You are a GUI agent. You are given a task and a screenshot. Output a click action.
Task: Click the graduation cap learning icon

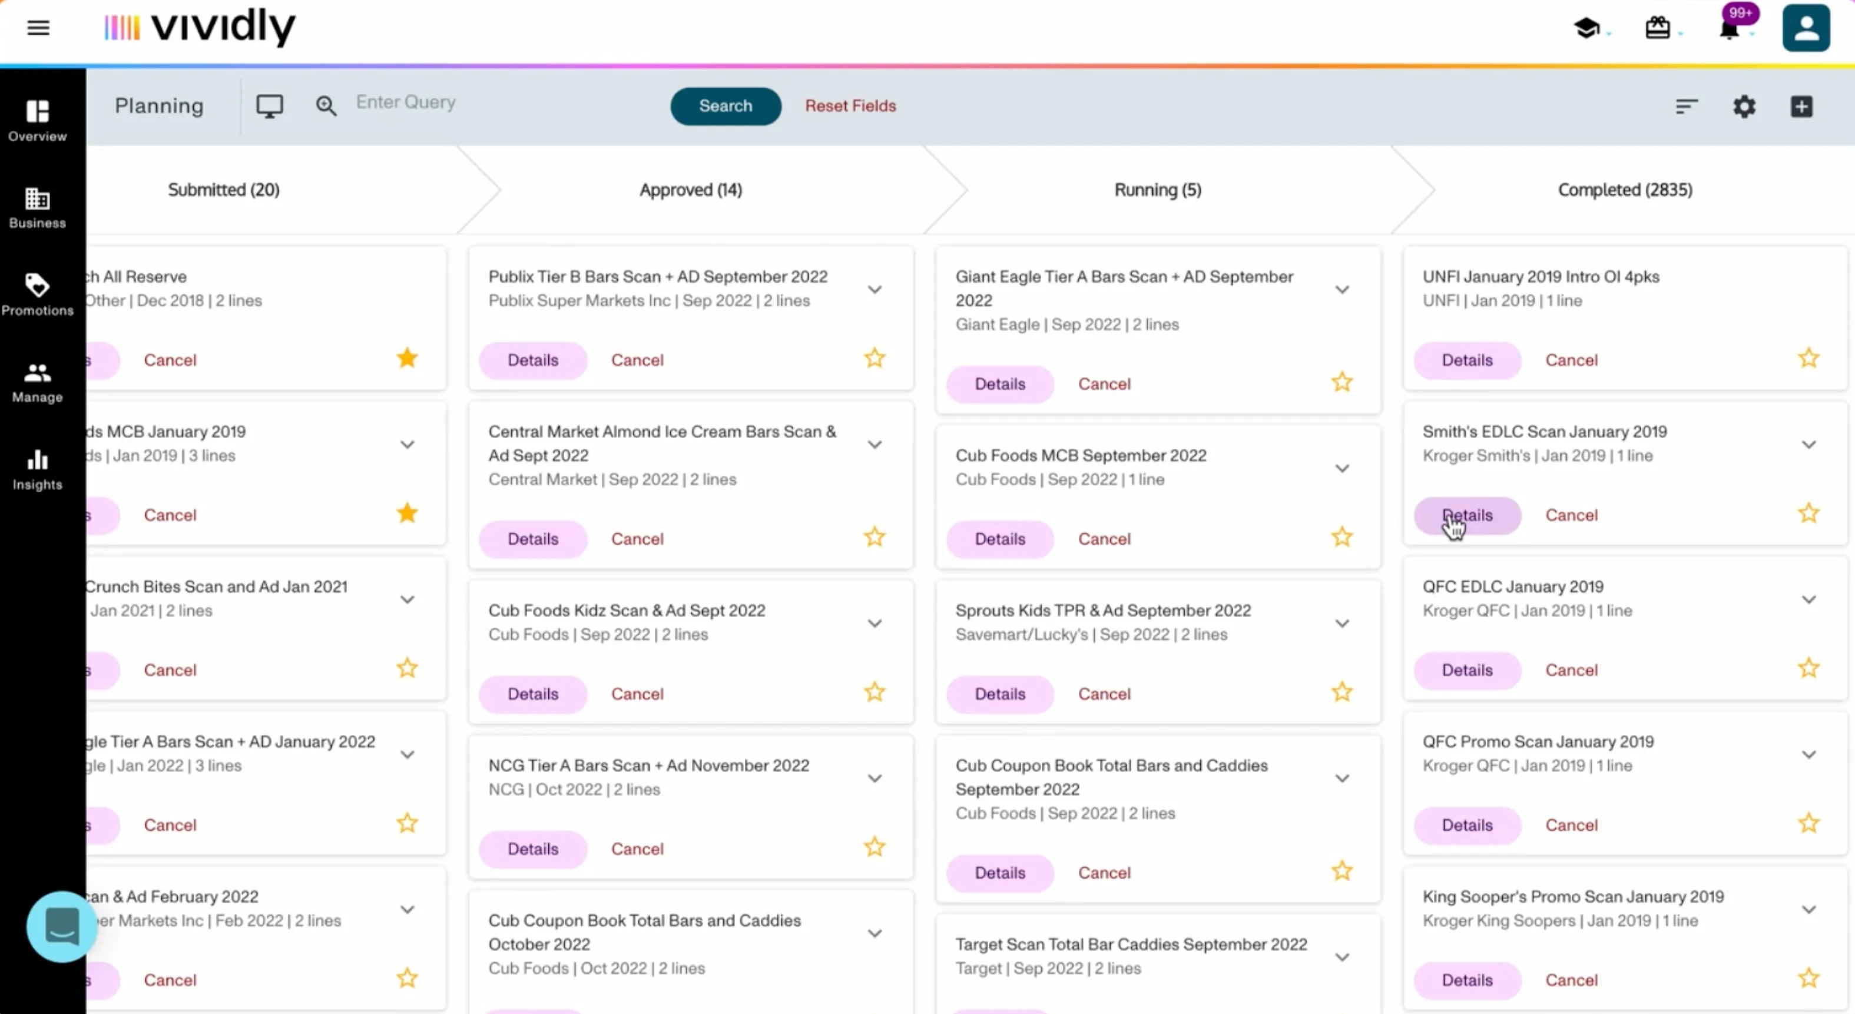click(x=1586, y=28)
